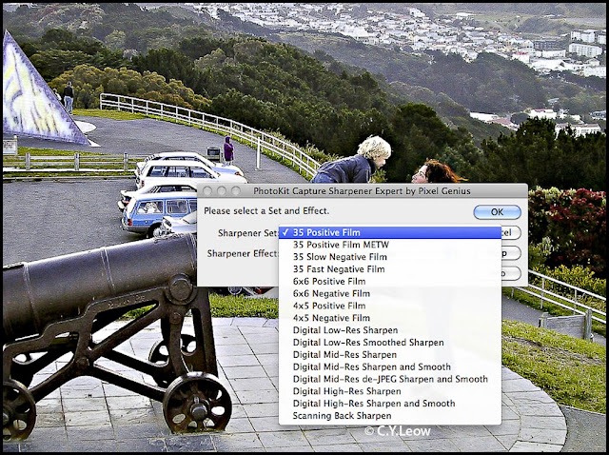The height and width of the screenshot is (455, 609).
Task: Select Digital High-Res Sharpen
Action: click(x=390, y=391)
